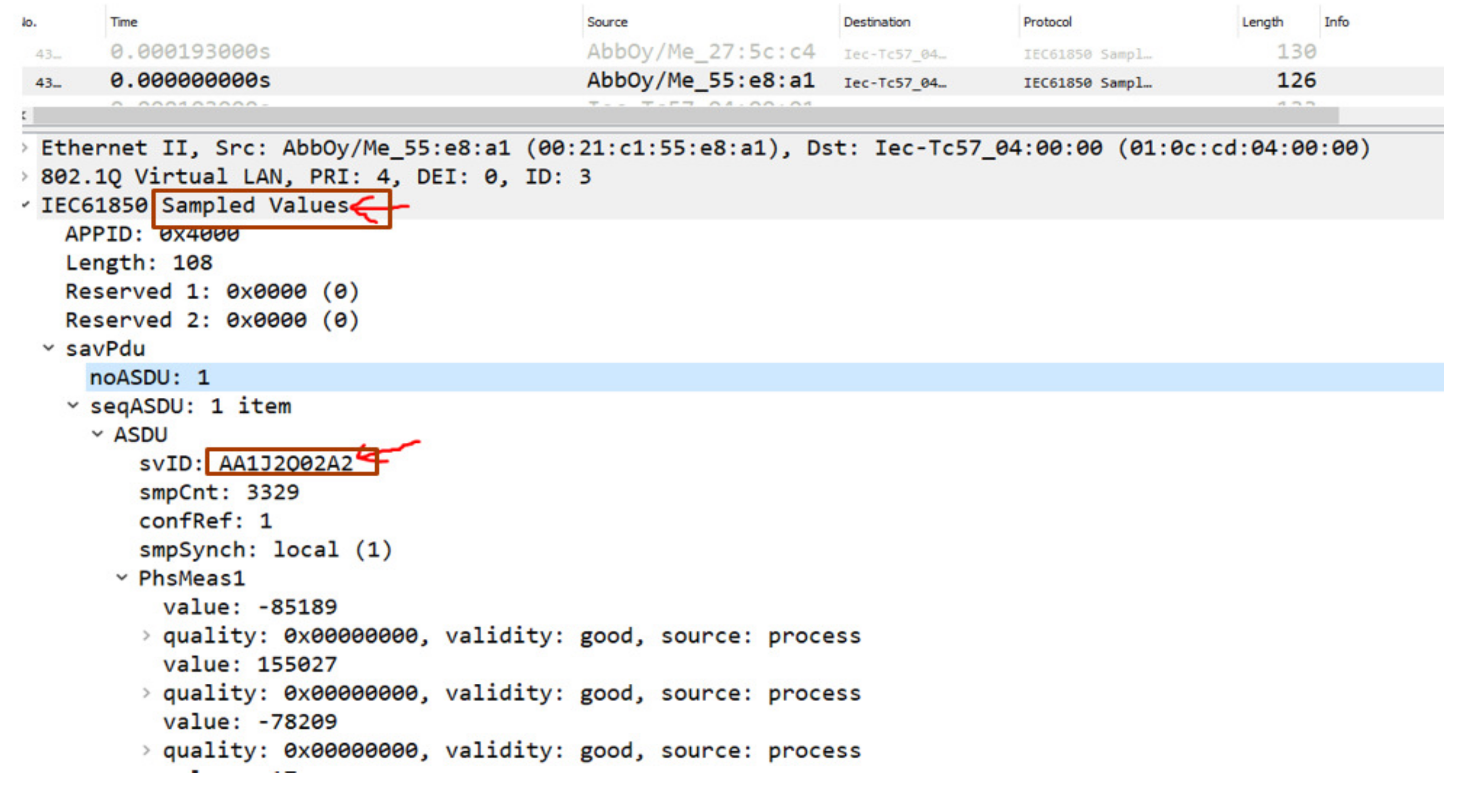Expand the Ethernet II tree row
1459x788 pixels.
tap(25, 148)
